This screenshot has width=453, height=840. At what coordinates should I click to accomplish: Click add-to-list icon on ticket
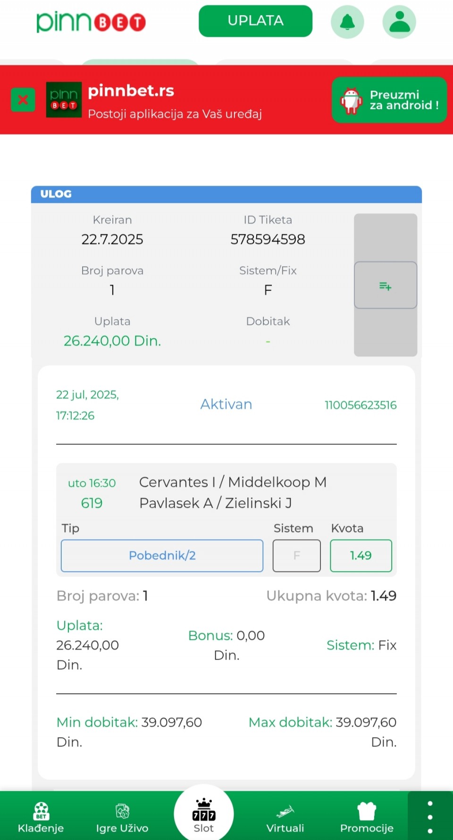click(386, 285)
